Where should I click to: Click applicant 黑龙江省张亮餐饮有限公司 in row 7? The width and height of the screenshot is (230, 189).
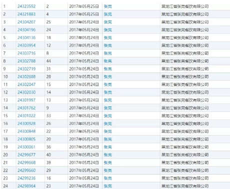185,53
